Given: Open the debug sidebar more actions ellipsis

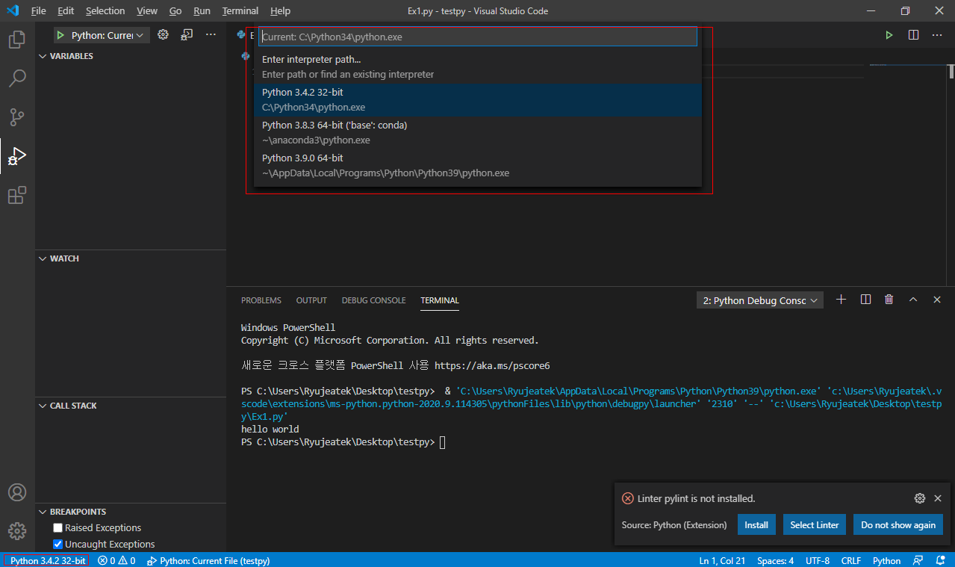Looking at the screenshot, I should (x=211, y=35).
